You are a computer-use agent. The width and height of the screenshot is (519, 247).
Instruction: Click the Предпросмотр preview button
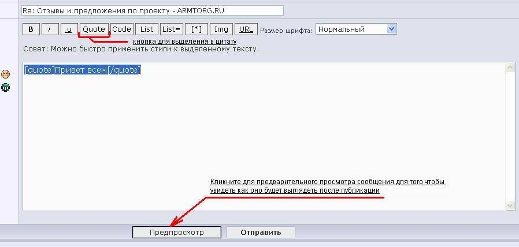coord(176,233)
